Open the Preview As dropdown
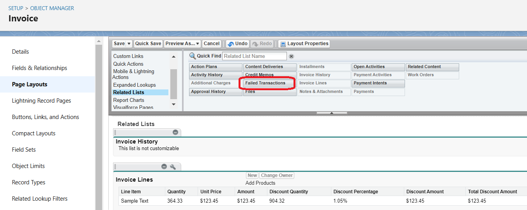This screenshot has height=210, width=527. click(x=182, y=44)
